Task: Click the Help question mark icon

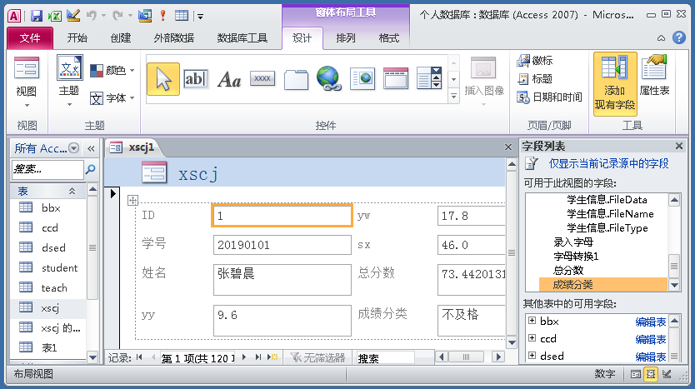Action: tap(678, 37)
